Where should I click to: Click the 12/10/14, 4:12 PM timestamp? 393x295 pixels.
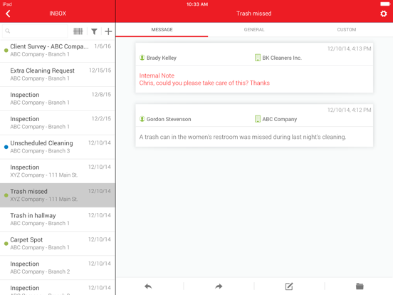[x=349, y=110]
